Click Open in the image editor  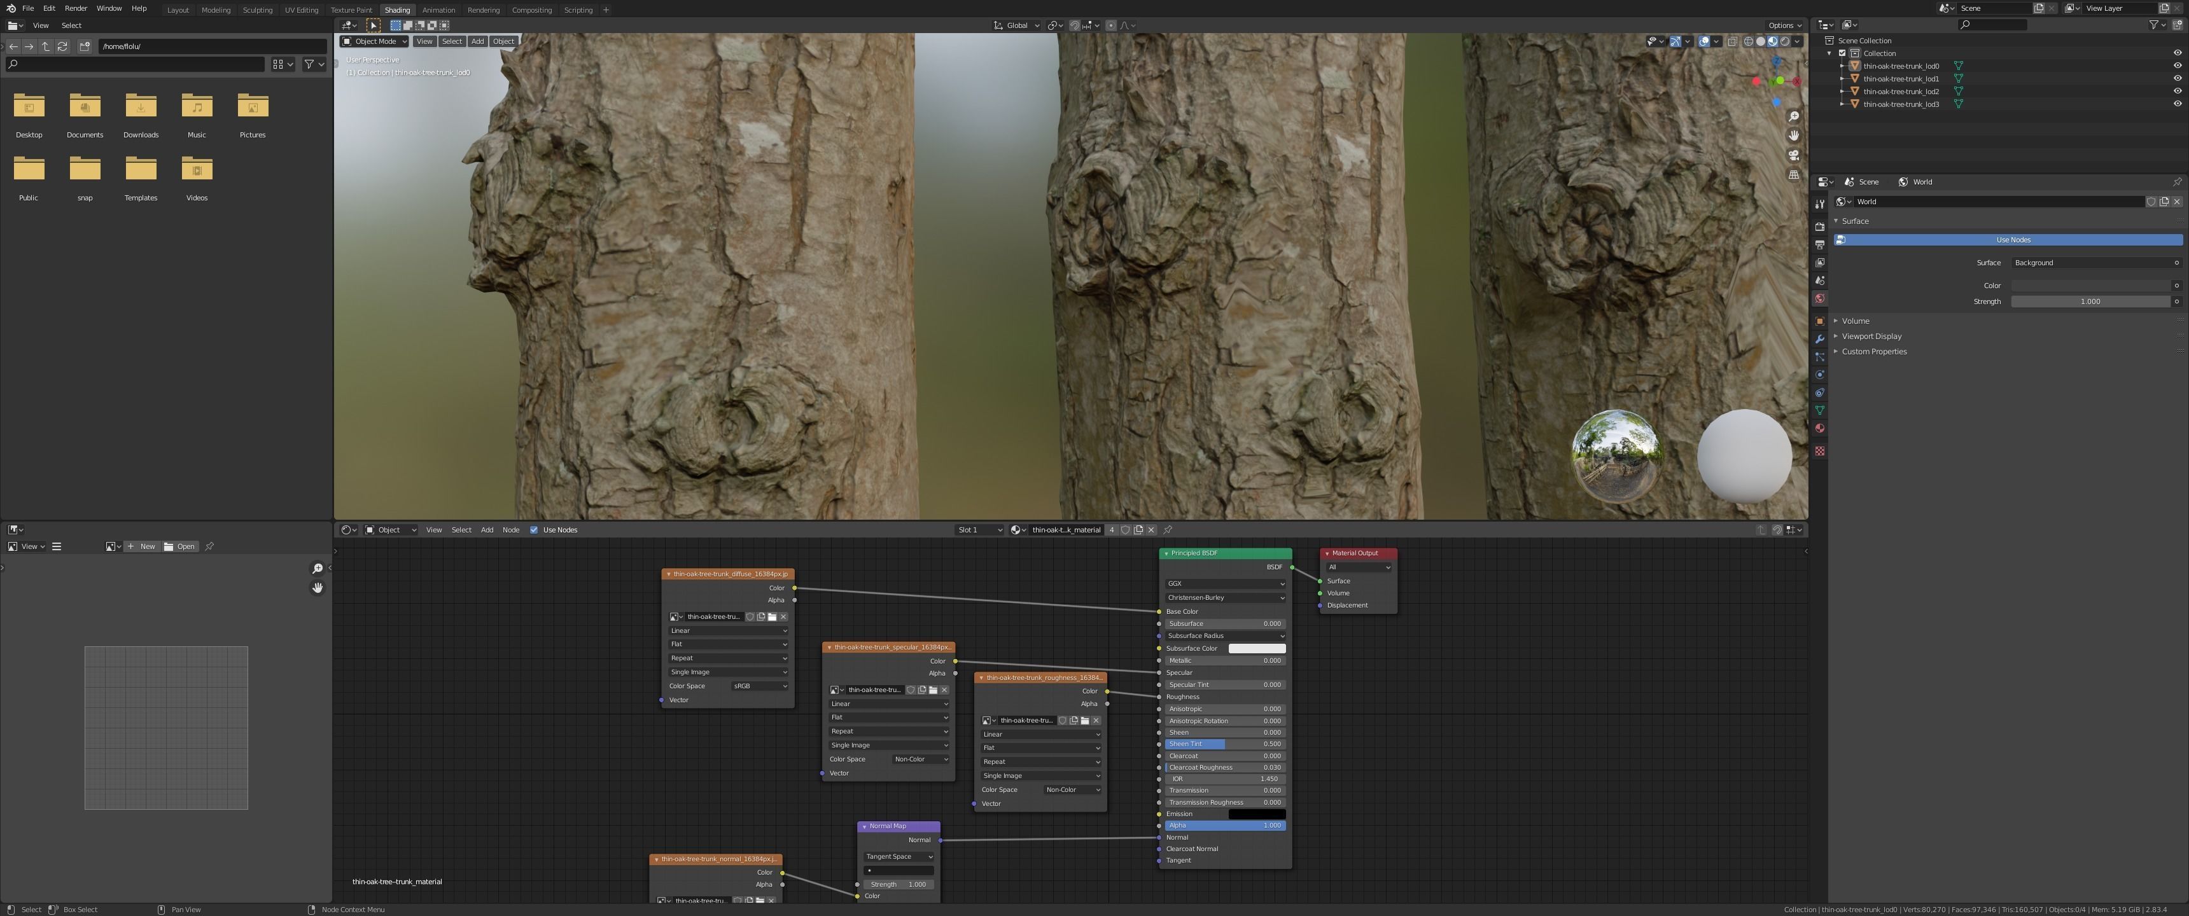tap(180, 547)
